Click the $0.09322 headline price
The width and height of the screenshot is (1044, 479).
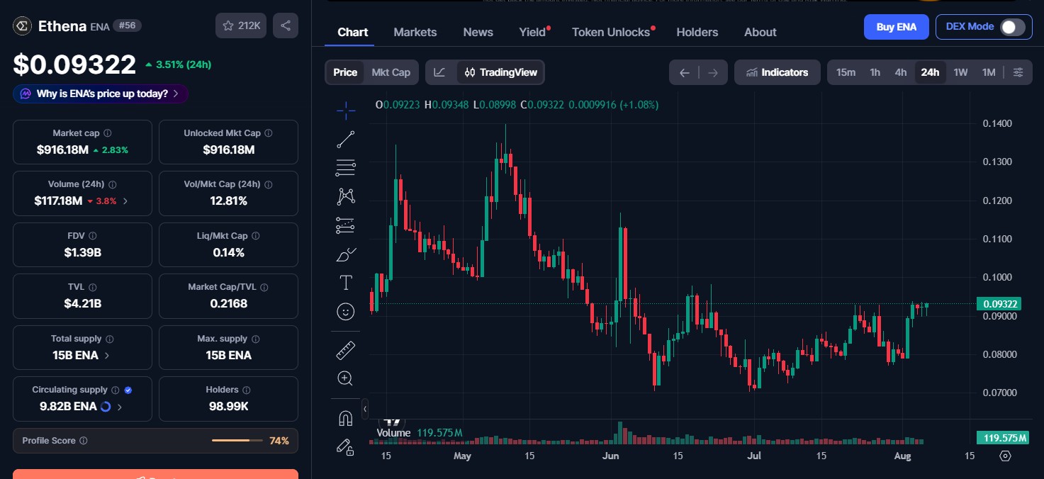pos(74,64)
